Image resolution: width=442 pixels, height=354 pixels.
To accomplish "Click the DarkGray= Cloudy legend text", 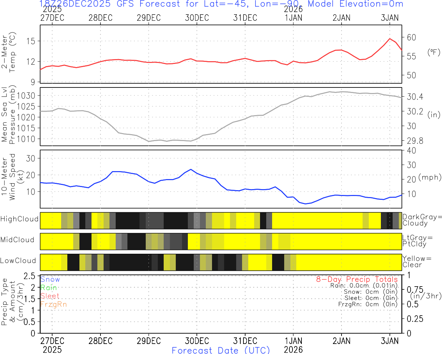I will [x=422, y=220].
